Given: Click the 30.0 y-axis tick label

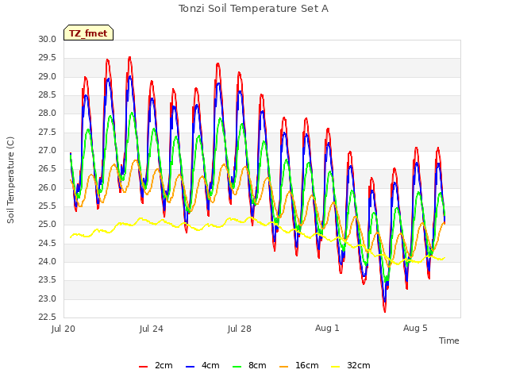Looking at the screenshot, I should pyautogui.click(x=48, y=39).
